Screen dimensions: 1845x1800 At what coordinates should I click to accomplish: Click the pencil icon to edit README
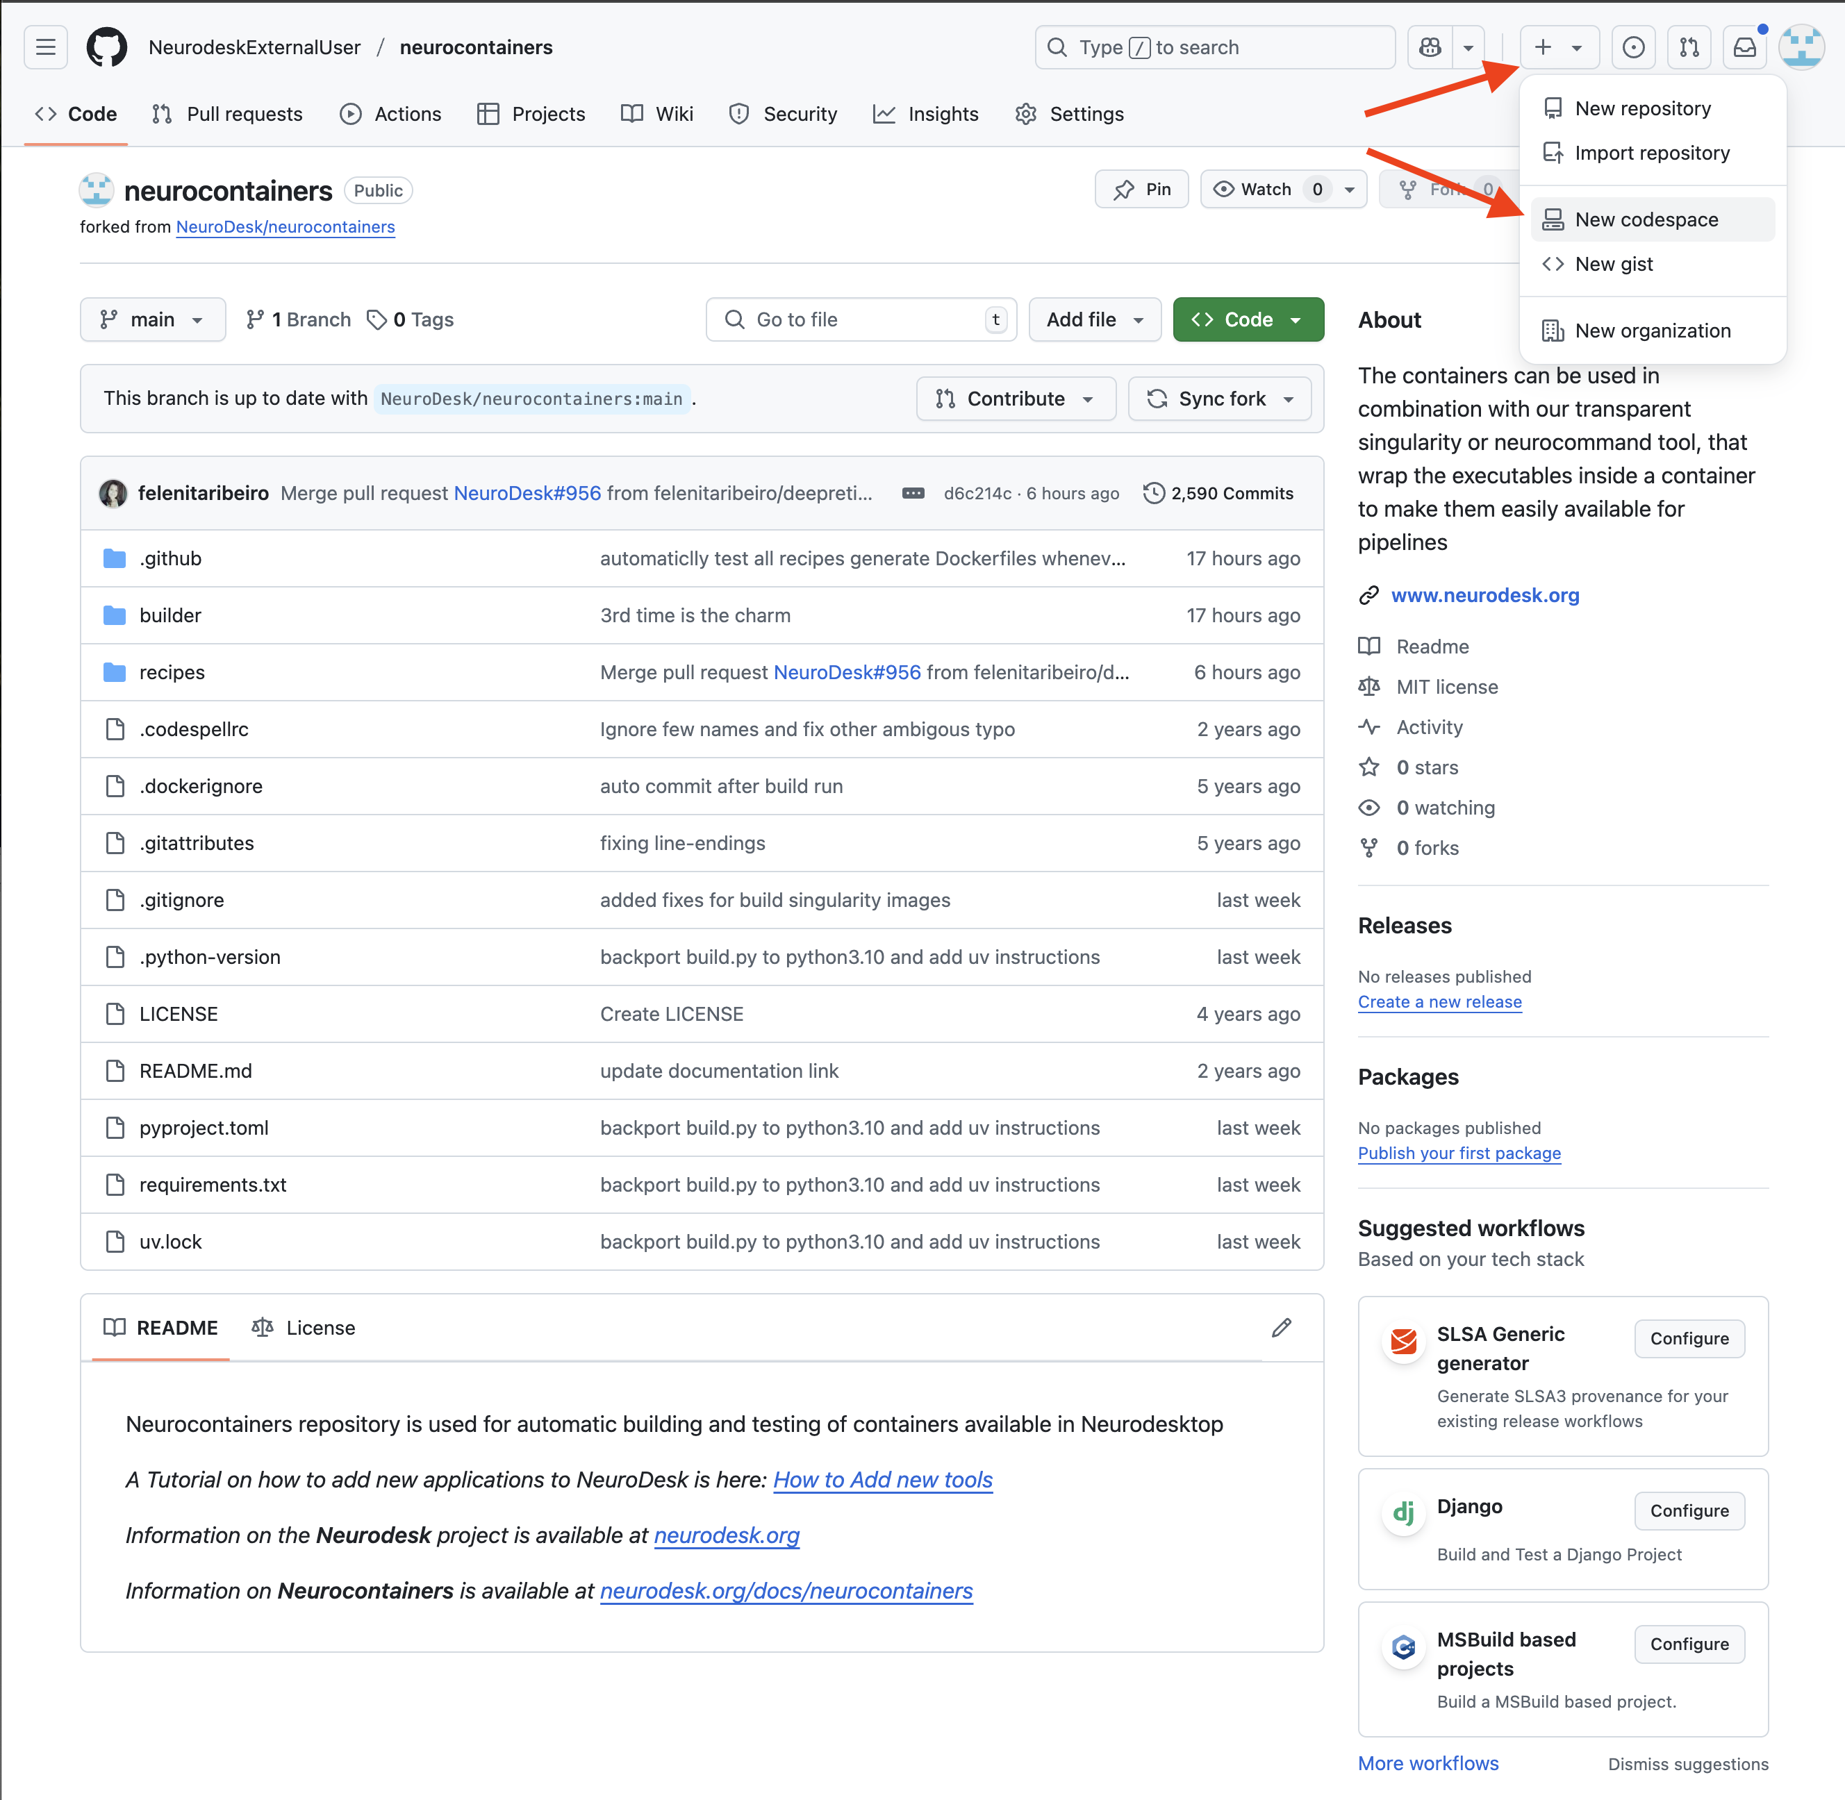1282,1327
